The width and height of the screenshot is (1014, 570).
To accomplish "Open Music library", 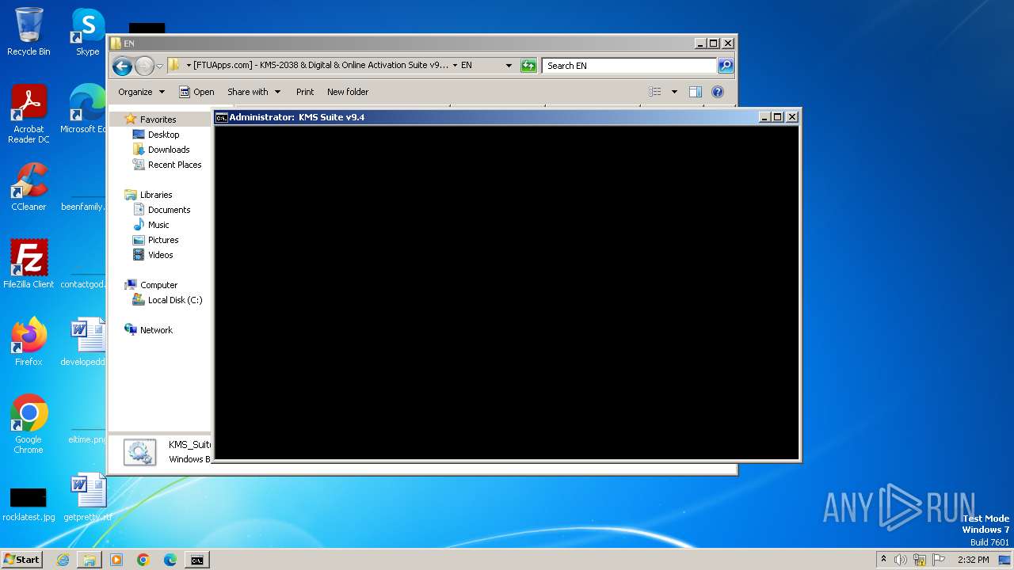I will point(158,225).
